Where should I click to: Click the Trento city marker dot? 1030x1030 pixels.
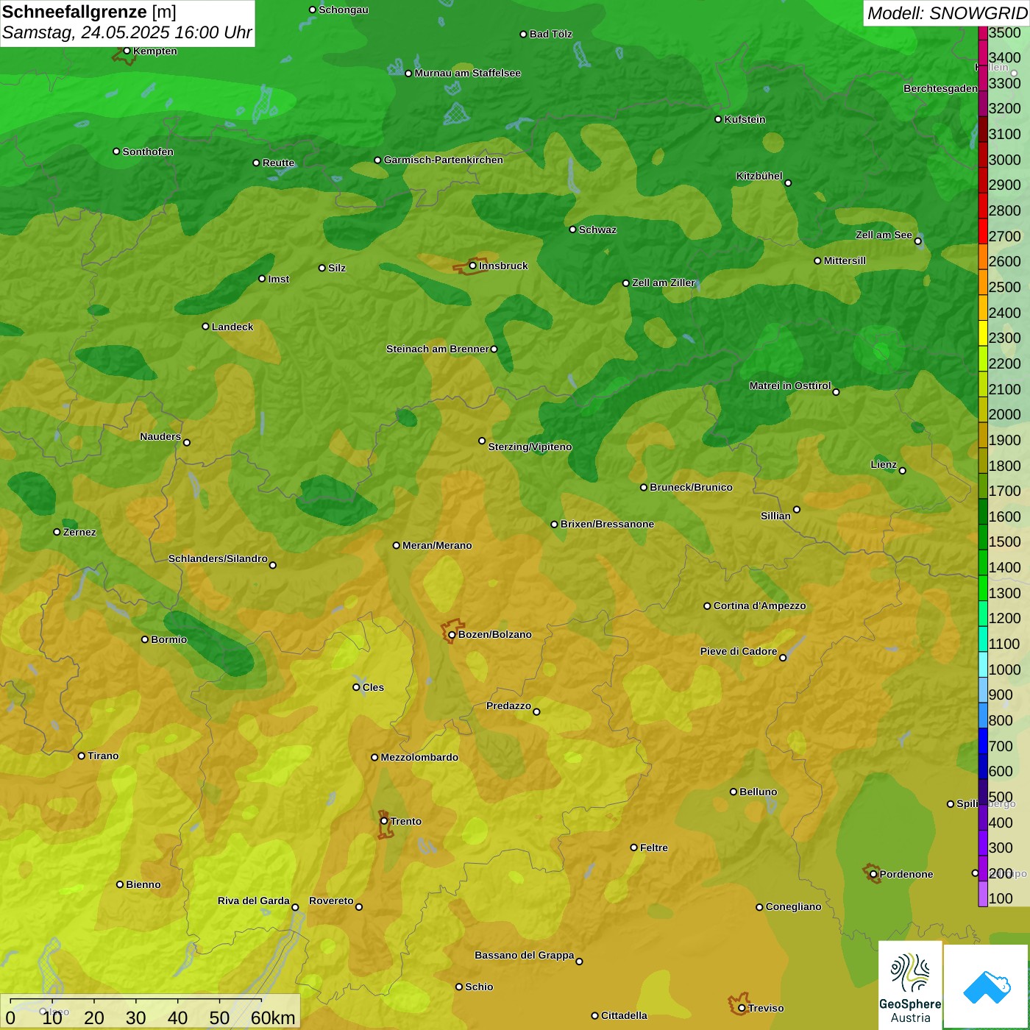point(384,821)
